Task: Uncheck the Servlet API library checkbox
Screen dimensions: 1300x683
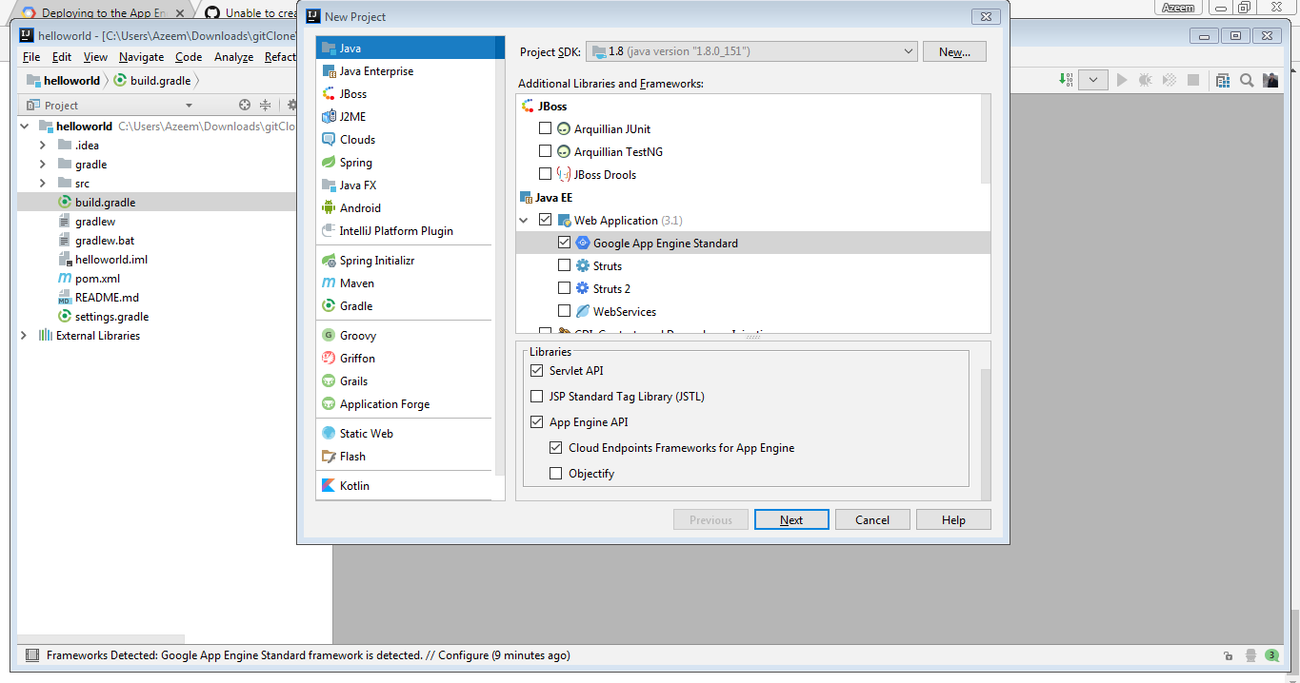Action: click(x=536, y=371)
